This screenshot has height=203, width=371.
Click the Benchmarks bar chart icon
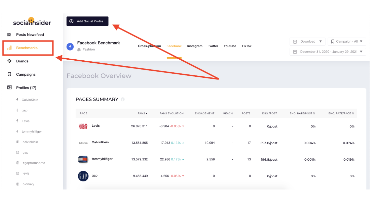pos(9,48)
